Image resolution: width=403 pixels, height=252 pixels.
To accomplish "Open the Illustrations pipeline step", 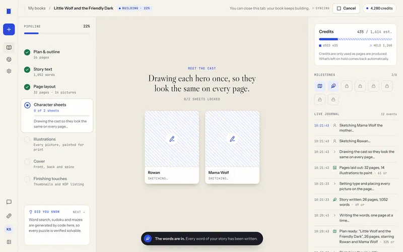I will (57, 144).
